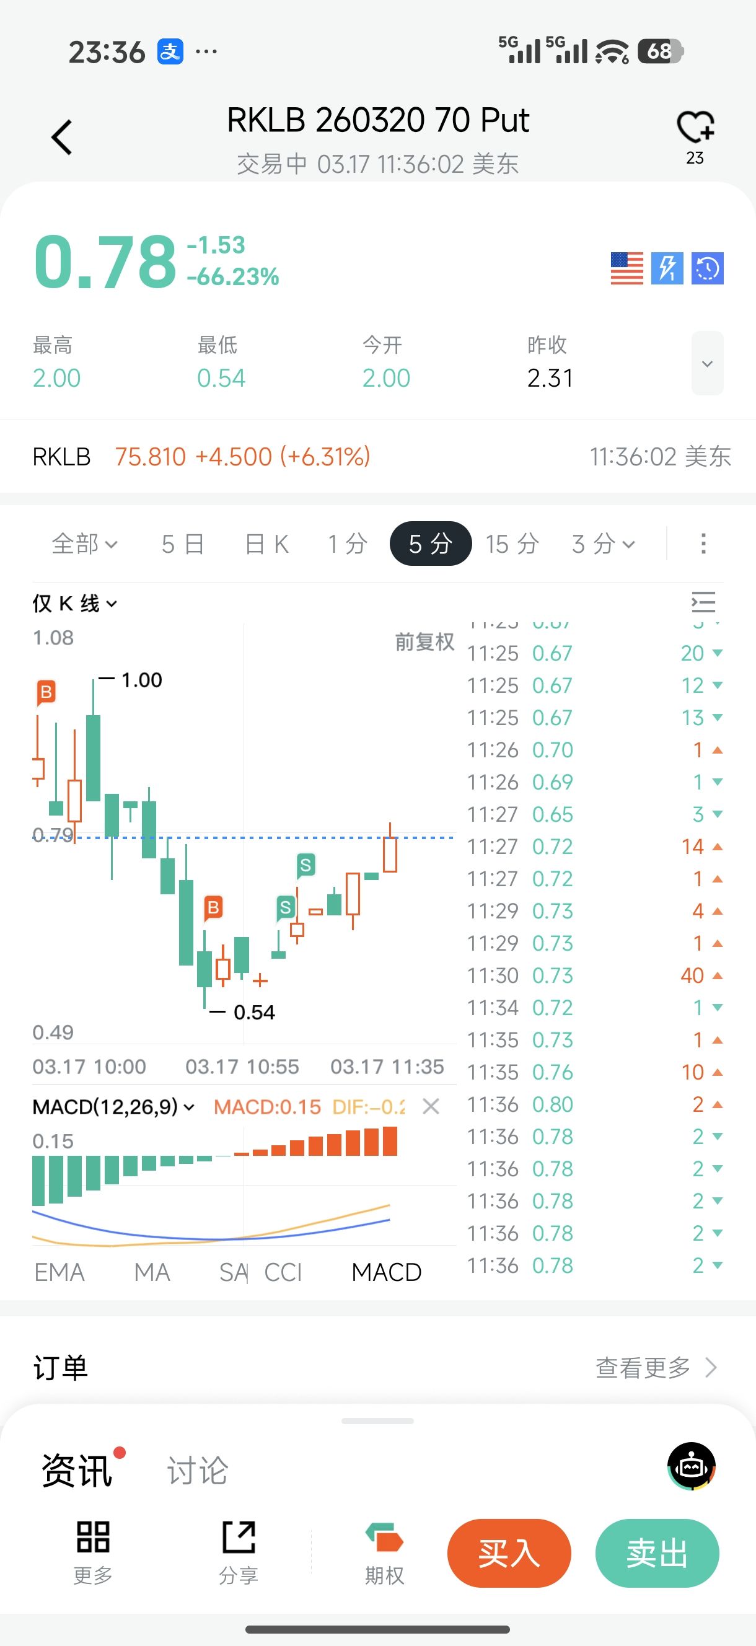
Task: Tap the lightning bolt quote icon
Action: click(667, 268)
